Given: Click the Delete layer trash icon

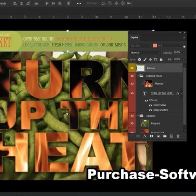Looking at the screenshot, I should point(178,136).
